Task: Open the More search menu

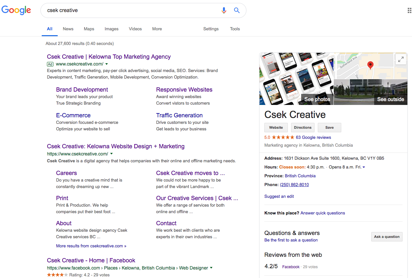Action: [157, 29]
